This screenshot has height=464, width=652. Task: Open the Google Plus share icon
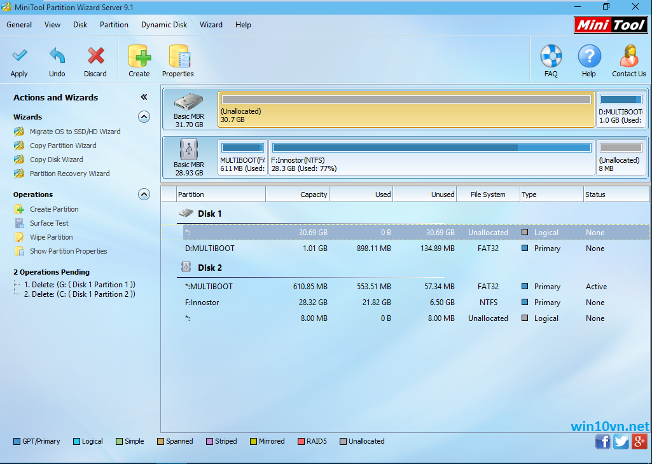coord(639,442)
